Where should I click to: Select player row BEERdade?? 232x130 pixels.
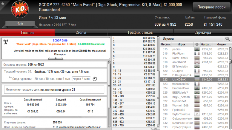[194, 92]
